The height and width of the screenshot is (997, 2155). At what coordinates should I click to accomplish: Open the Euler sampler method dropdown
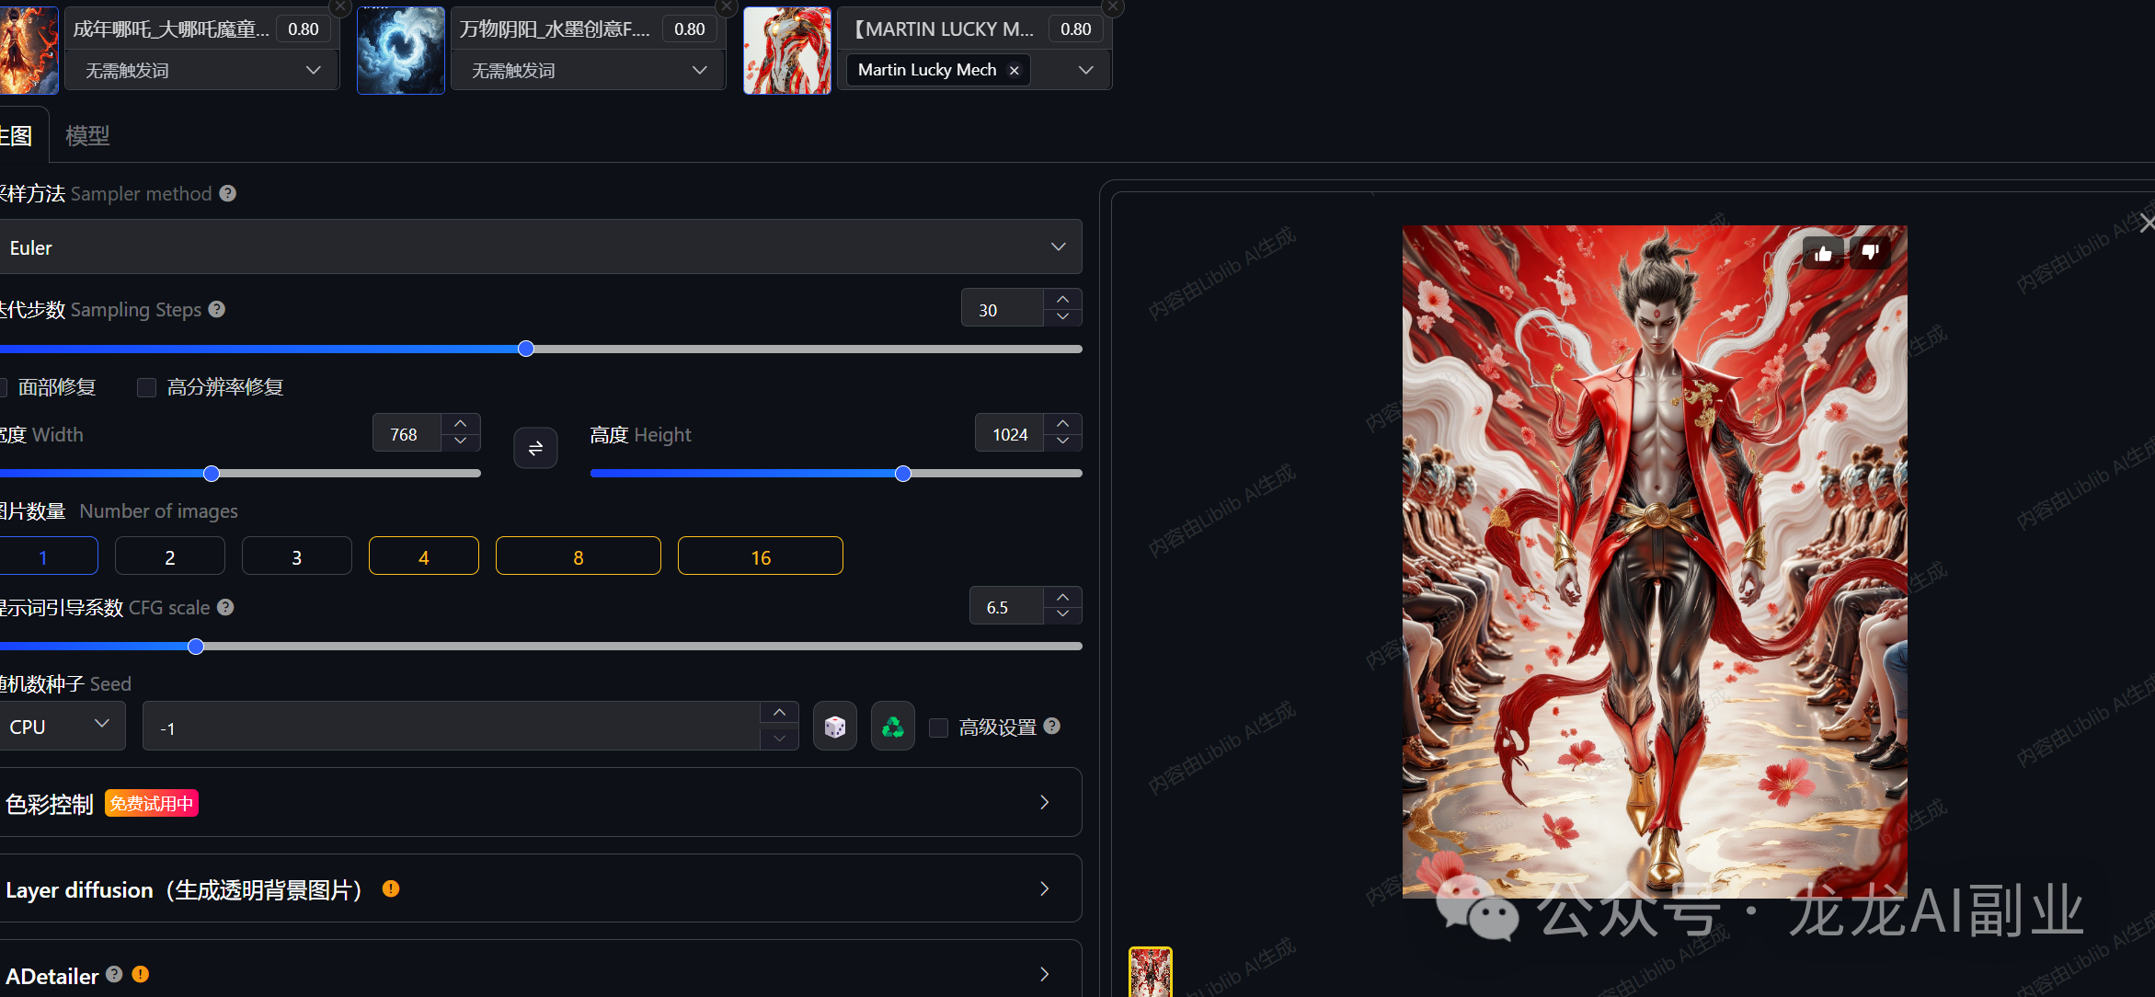click(540, 247)
